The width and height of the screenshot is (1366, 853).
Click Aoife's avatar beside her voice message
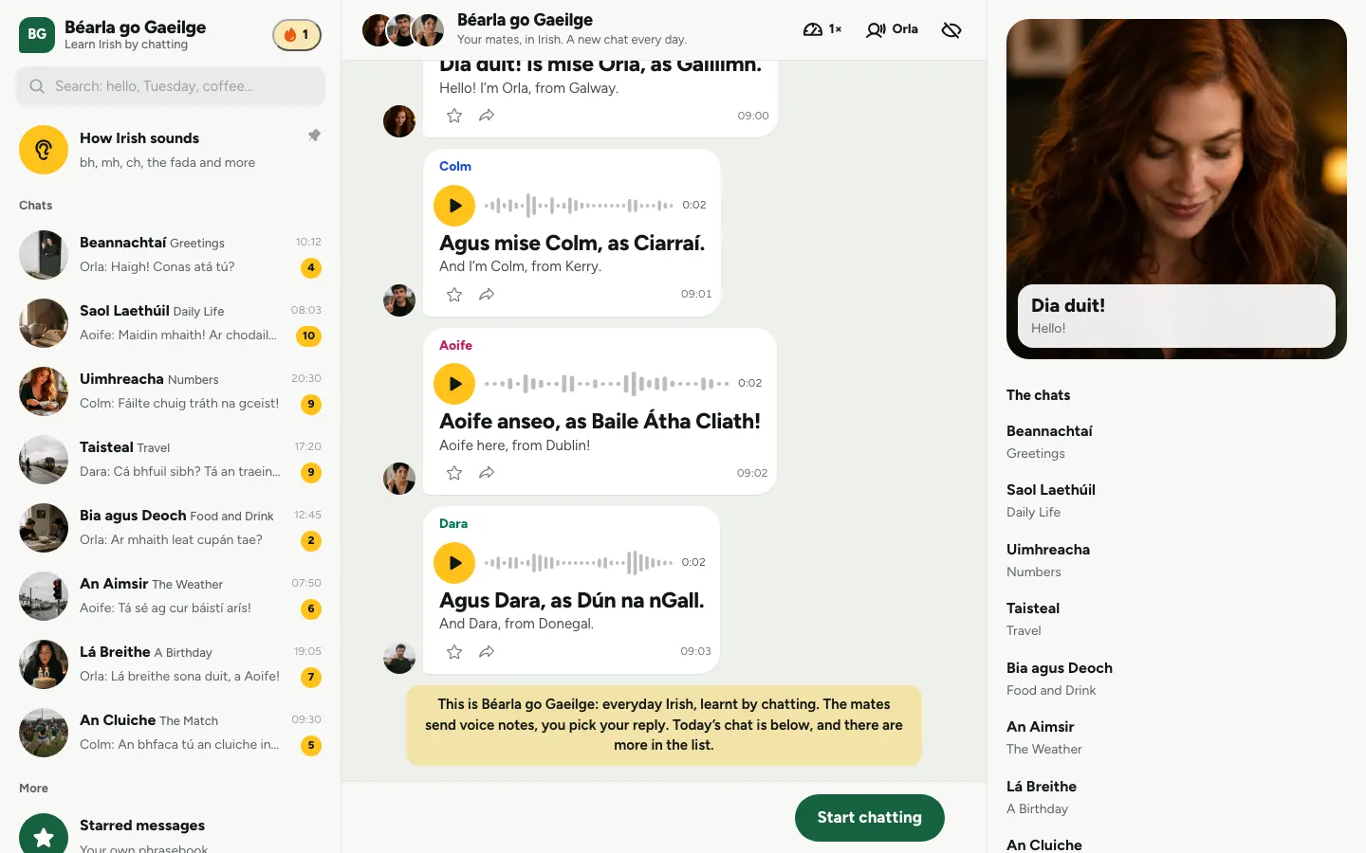(x=399, y=479)
